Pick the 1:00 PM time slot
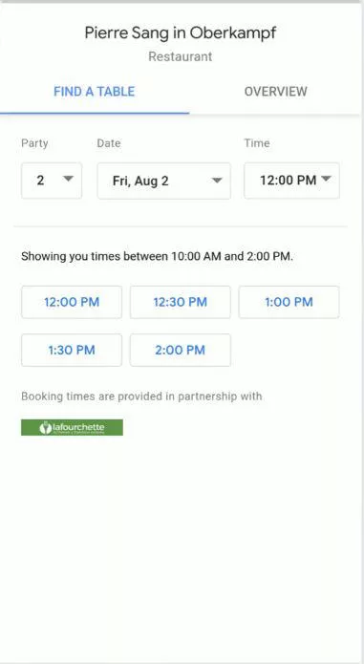The height and width of the screenshot is (664, 364). pos(289,302)
